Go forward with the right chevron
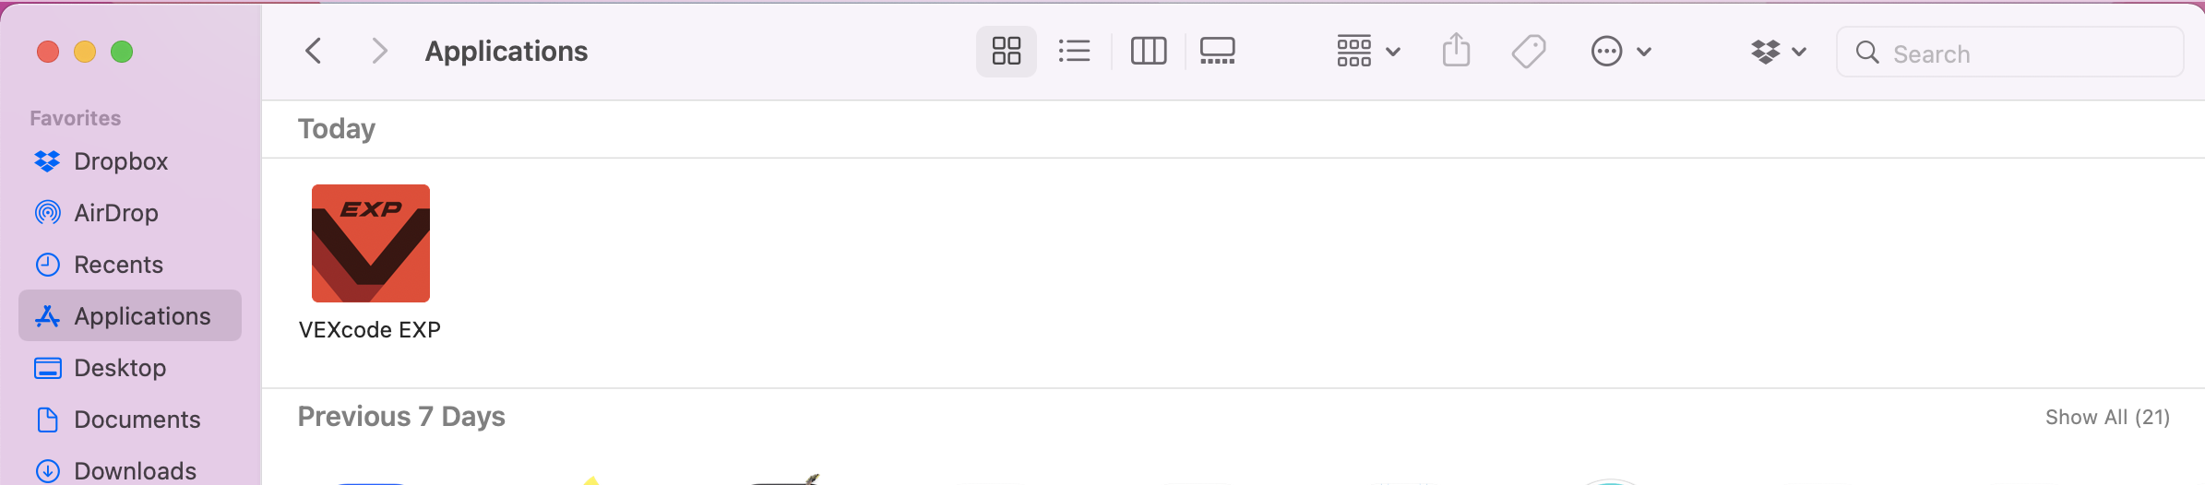 coord(378,51)
